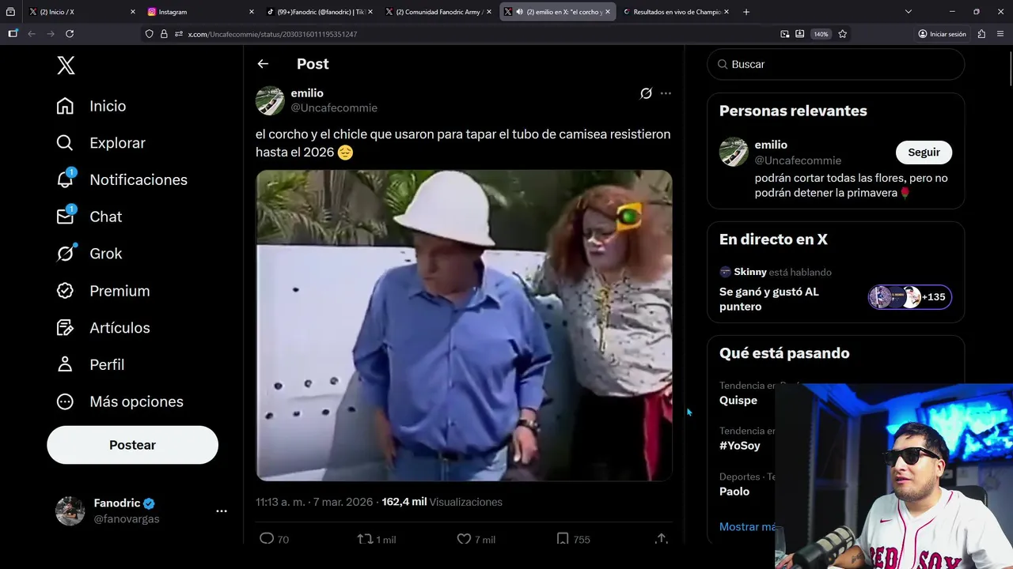The image size is (1013, 569).
Task: Like the post (heart, 7 mil)
Action: 476,539
